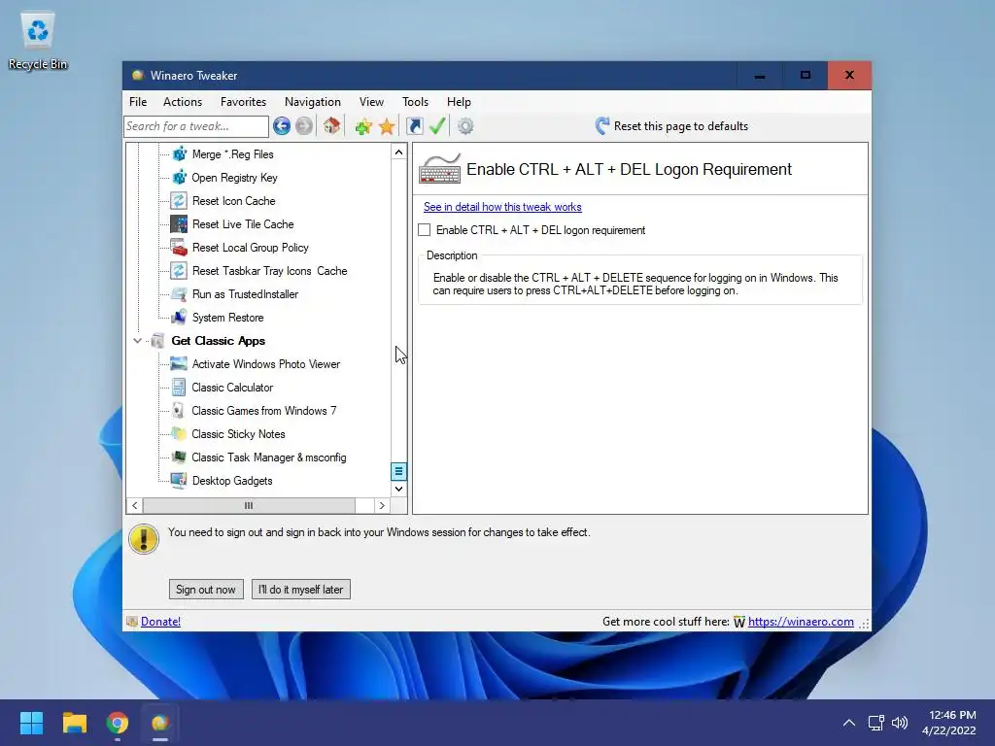The width and height of the screenshot is (995, 746).
Task: Click the System Restore icon
Action: [179, 318]
